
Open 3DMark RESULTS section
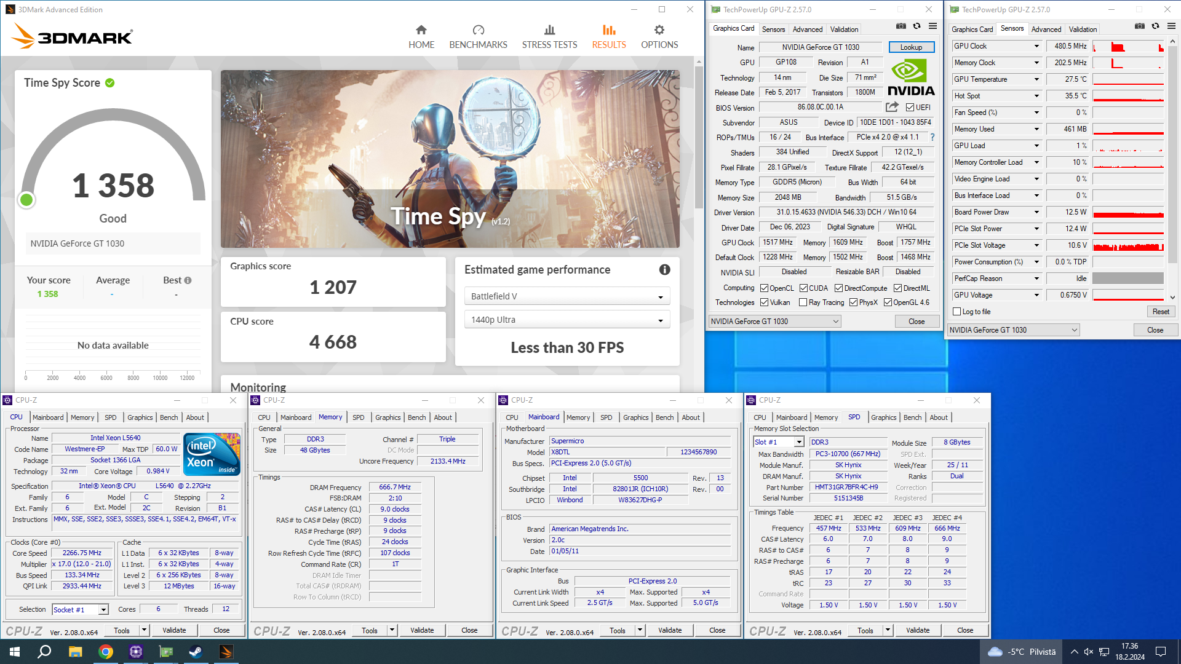click(609, 37)
